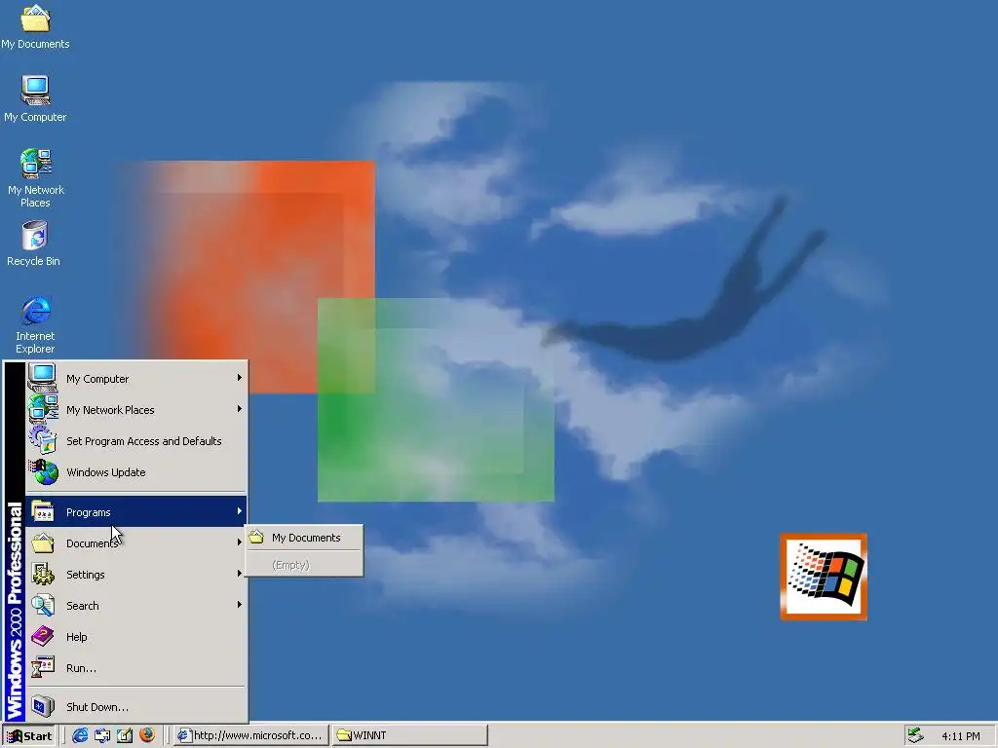This screenshot has height=748, width=998.
Task: Click Show Desktop Quick Launch icon
Action: click(102, 735)
